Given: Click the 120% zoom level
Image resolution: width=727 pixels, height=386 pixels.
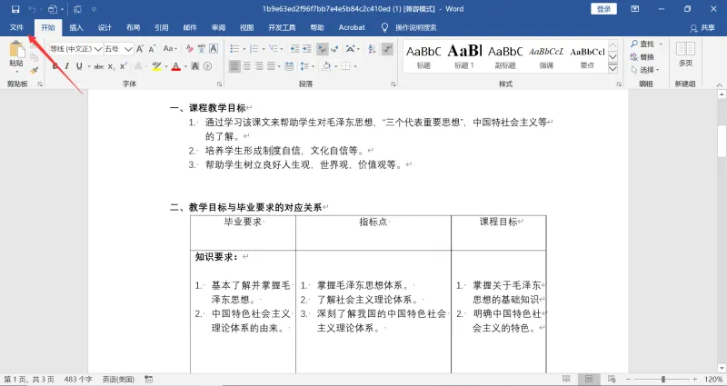Looking at the screenshot, I should pos(713,379).
